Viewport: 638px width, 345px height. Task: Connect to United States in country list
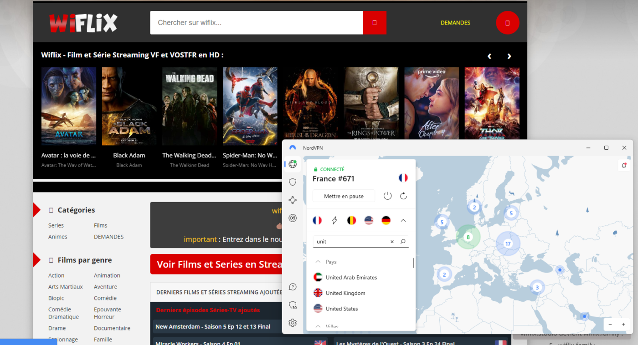361,309
